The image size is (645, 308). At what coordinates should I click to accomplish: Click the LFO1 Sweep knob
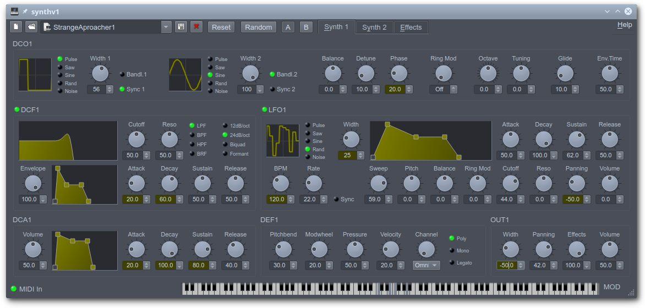(379, 183)
